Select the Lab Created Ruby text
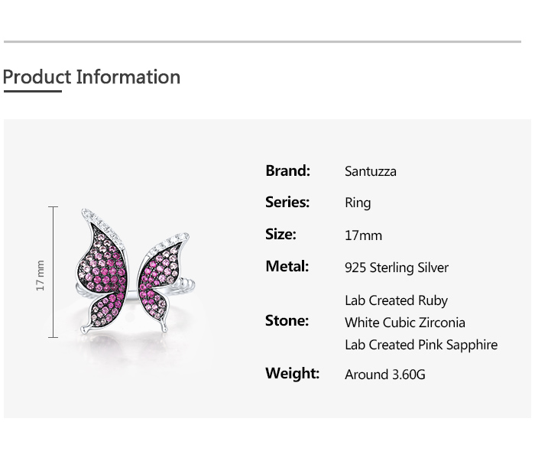535x464 pixels. tap(396, 300)
